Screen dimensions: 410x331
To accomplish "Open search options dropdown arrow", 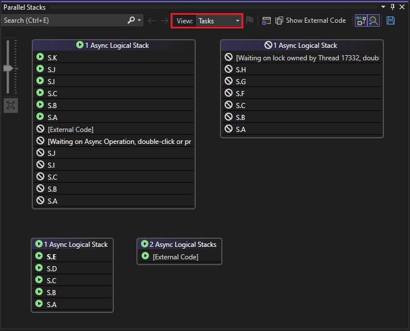I will pyautogui.click(x=139, y=20).
